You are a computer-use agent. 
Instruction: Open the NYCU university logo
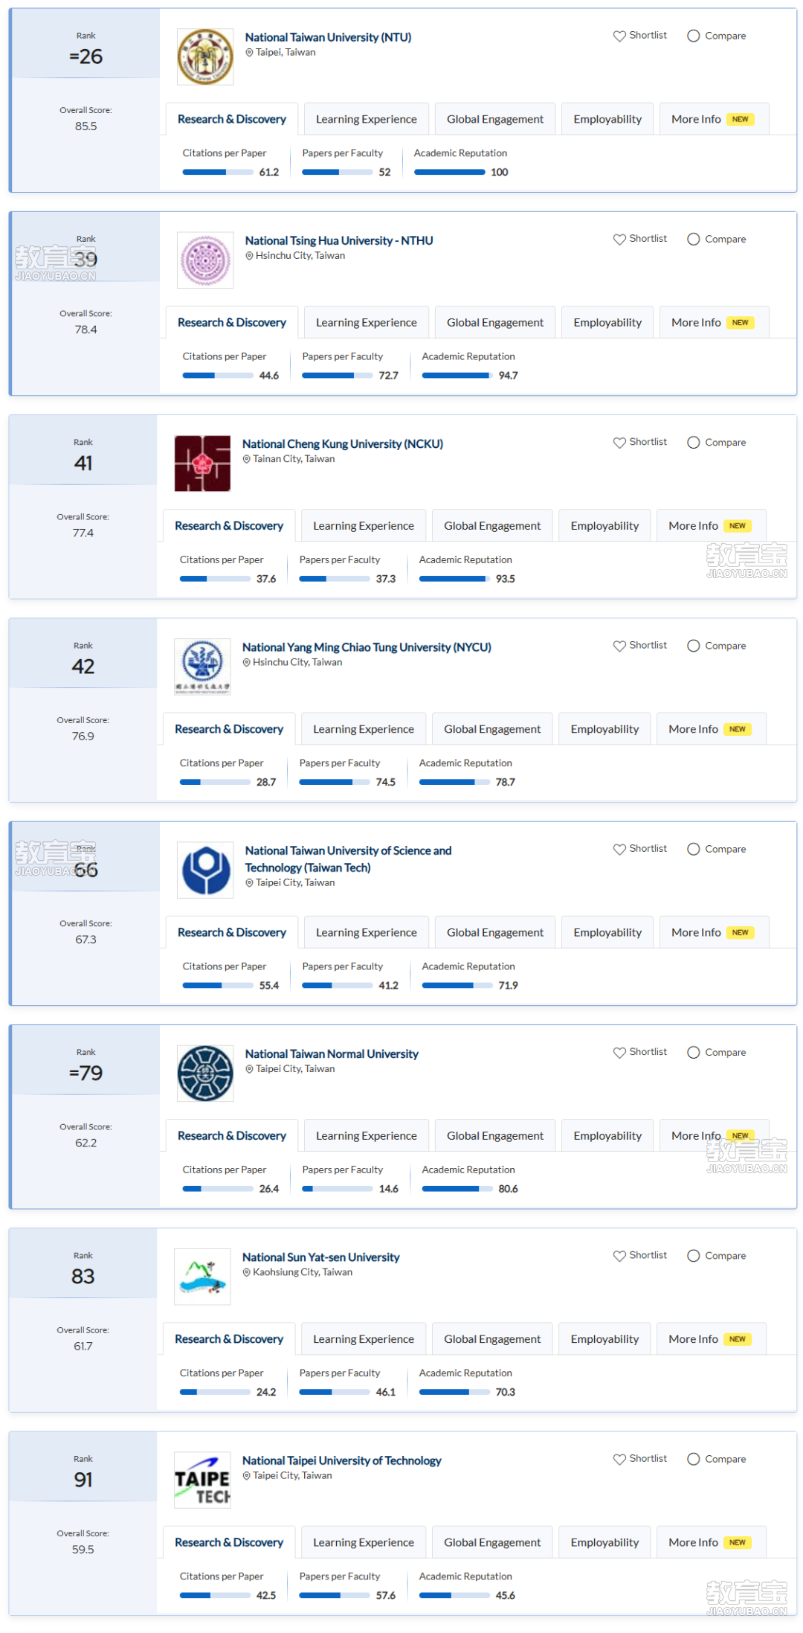point(202,667)
